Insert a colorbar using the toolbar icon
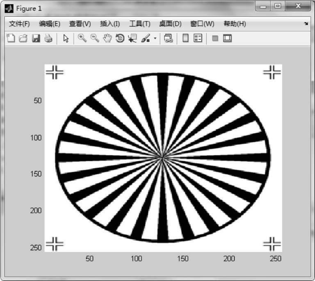Screen dimensions: 315x281 click(x=185, y=38)
